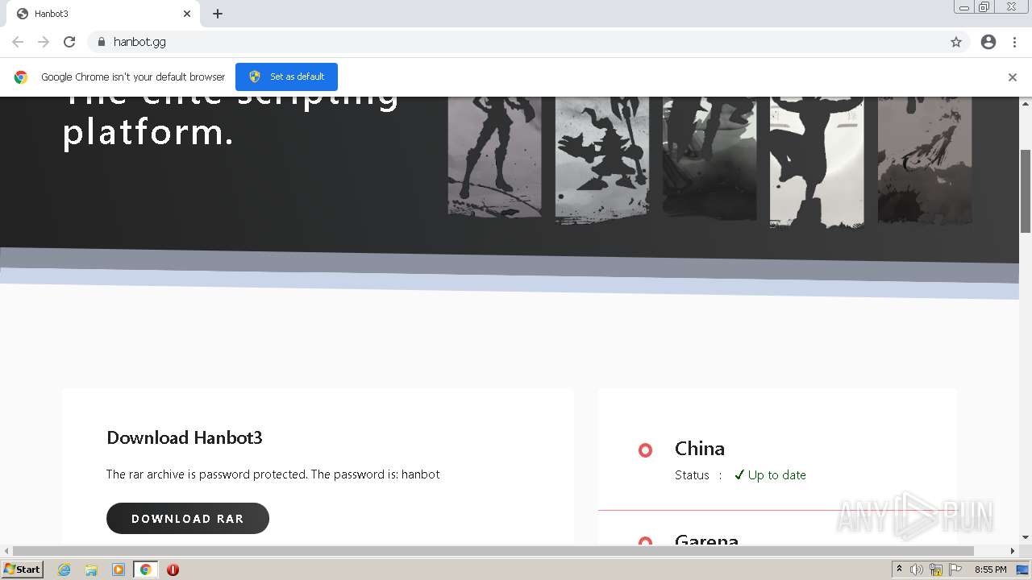Image resolution: width=1032 pixels, height=580 pixels.
Task: Click the padlock site info icon
Action: [101, 42]
